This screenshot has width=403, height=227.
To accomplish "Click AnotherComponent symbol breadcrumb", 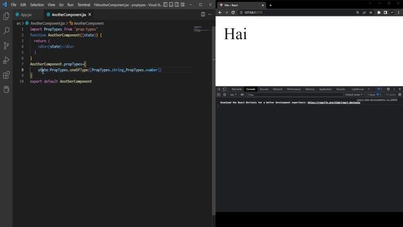I will [x=88, y=23].
